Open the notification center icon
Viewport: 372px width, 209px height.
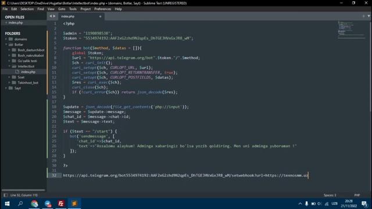pos(364,204)
